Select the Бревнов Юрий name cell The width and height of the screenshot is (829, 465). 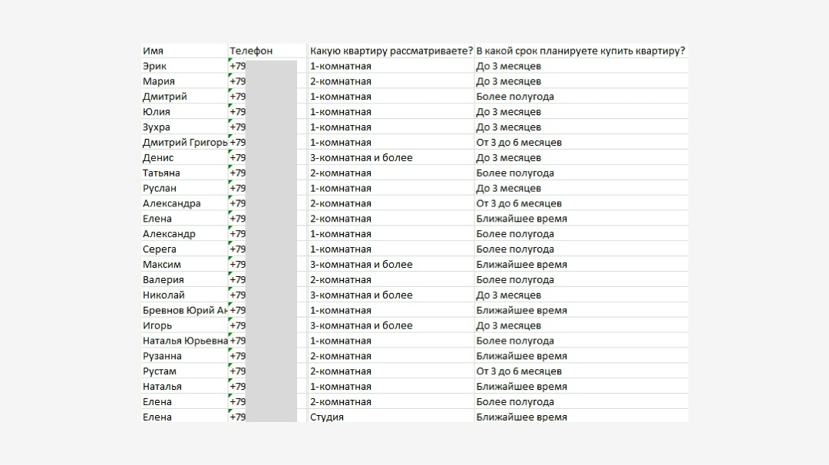pos(184,311)
